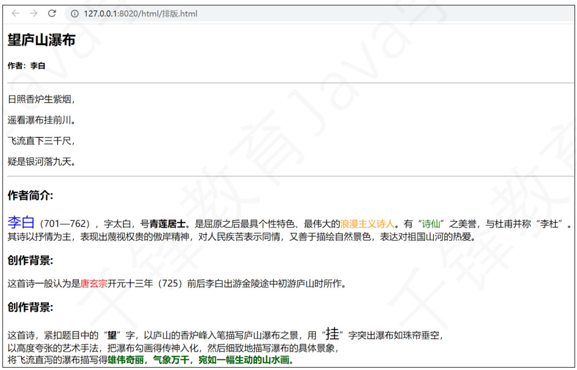Click the page title 望庐山瀑布
This screenshot has height=370, width=577.
42,40
